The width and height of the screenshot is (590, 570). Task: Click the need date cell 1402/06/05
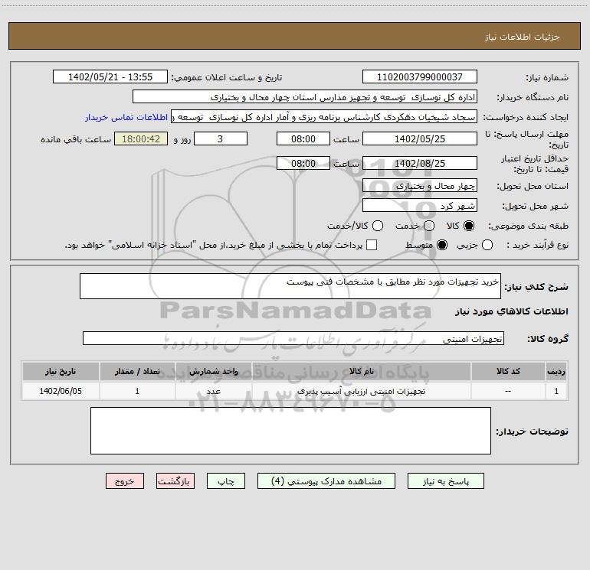click(61, 391)
